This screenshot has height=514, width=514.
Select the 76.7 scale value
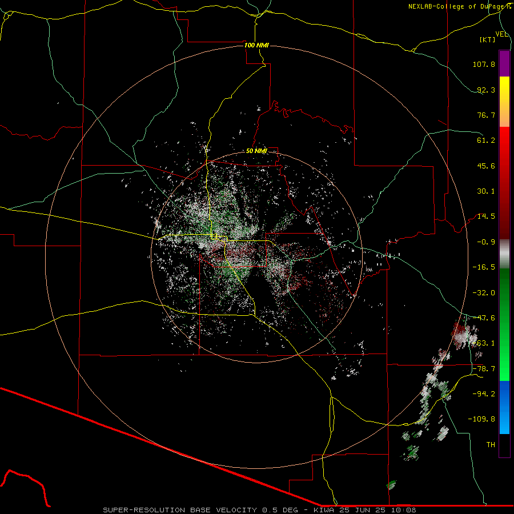(x=486, y=115)
